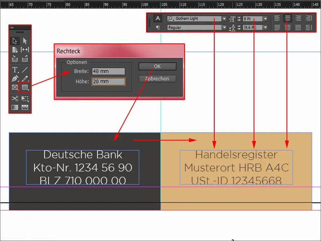
Task: Set alignment to Justify with last line left
Action: [x=277, y=27]
